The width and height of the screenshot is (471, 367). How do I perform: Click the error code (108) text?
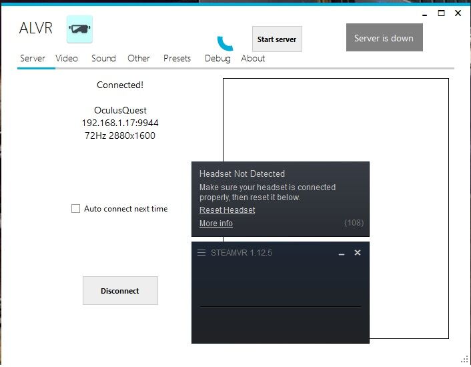[x=354, y=223]
